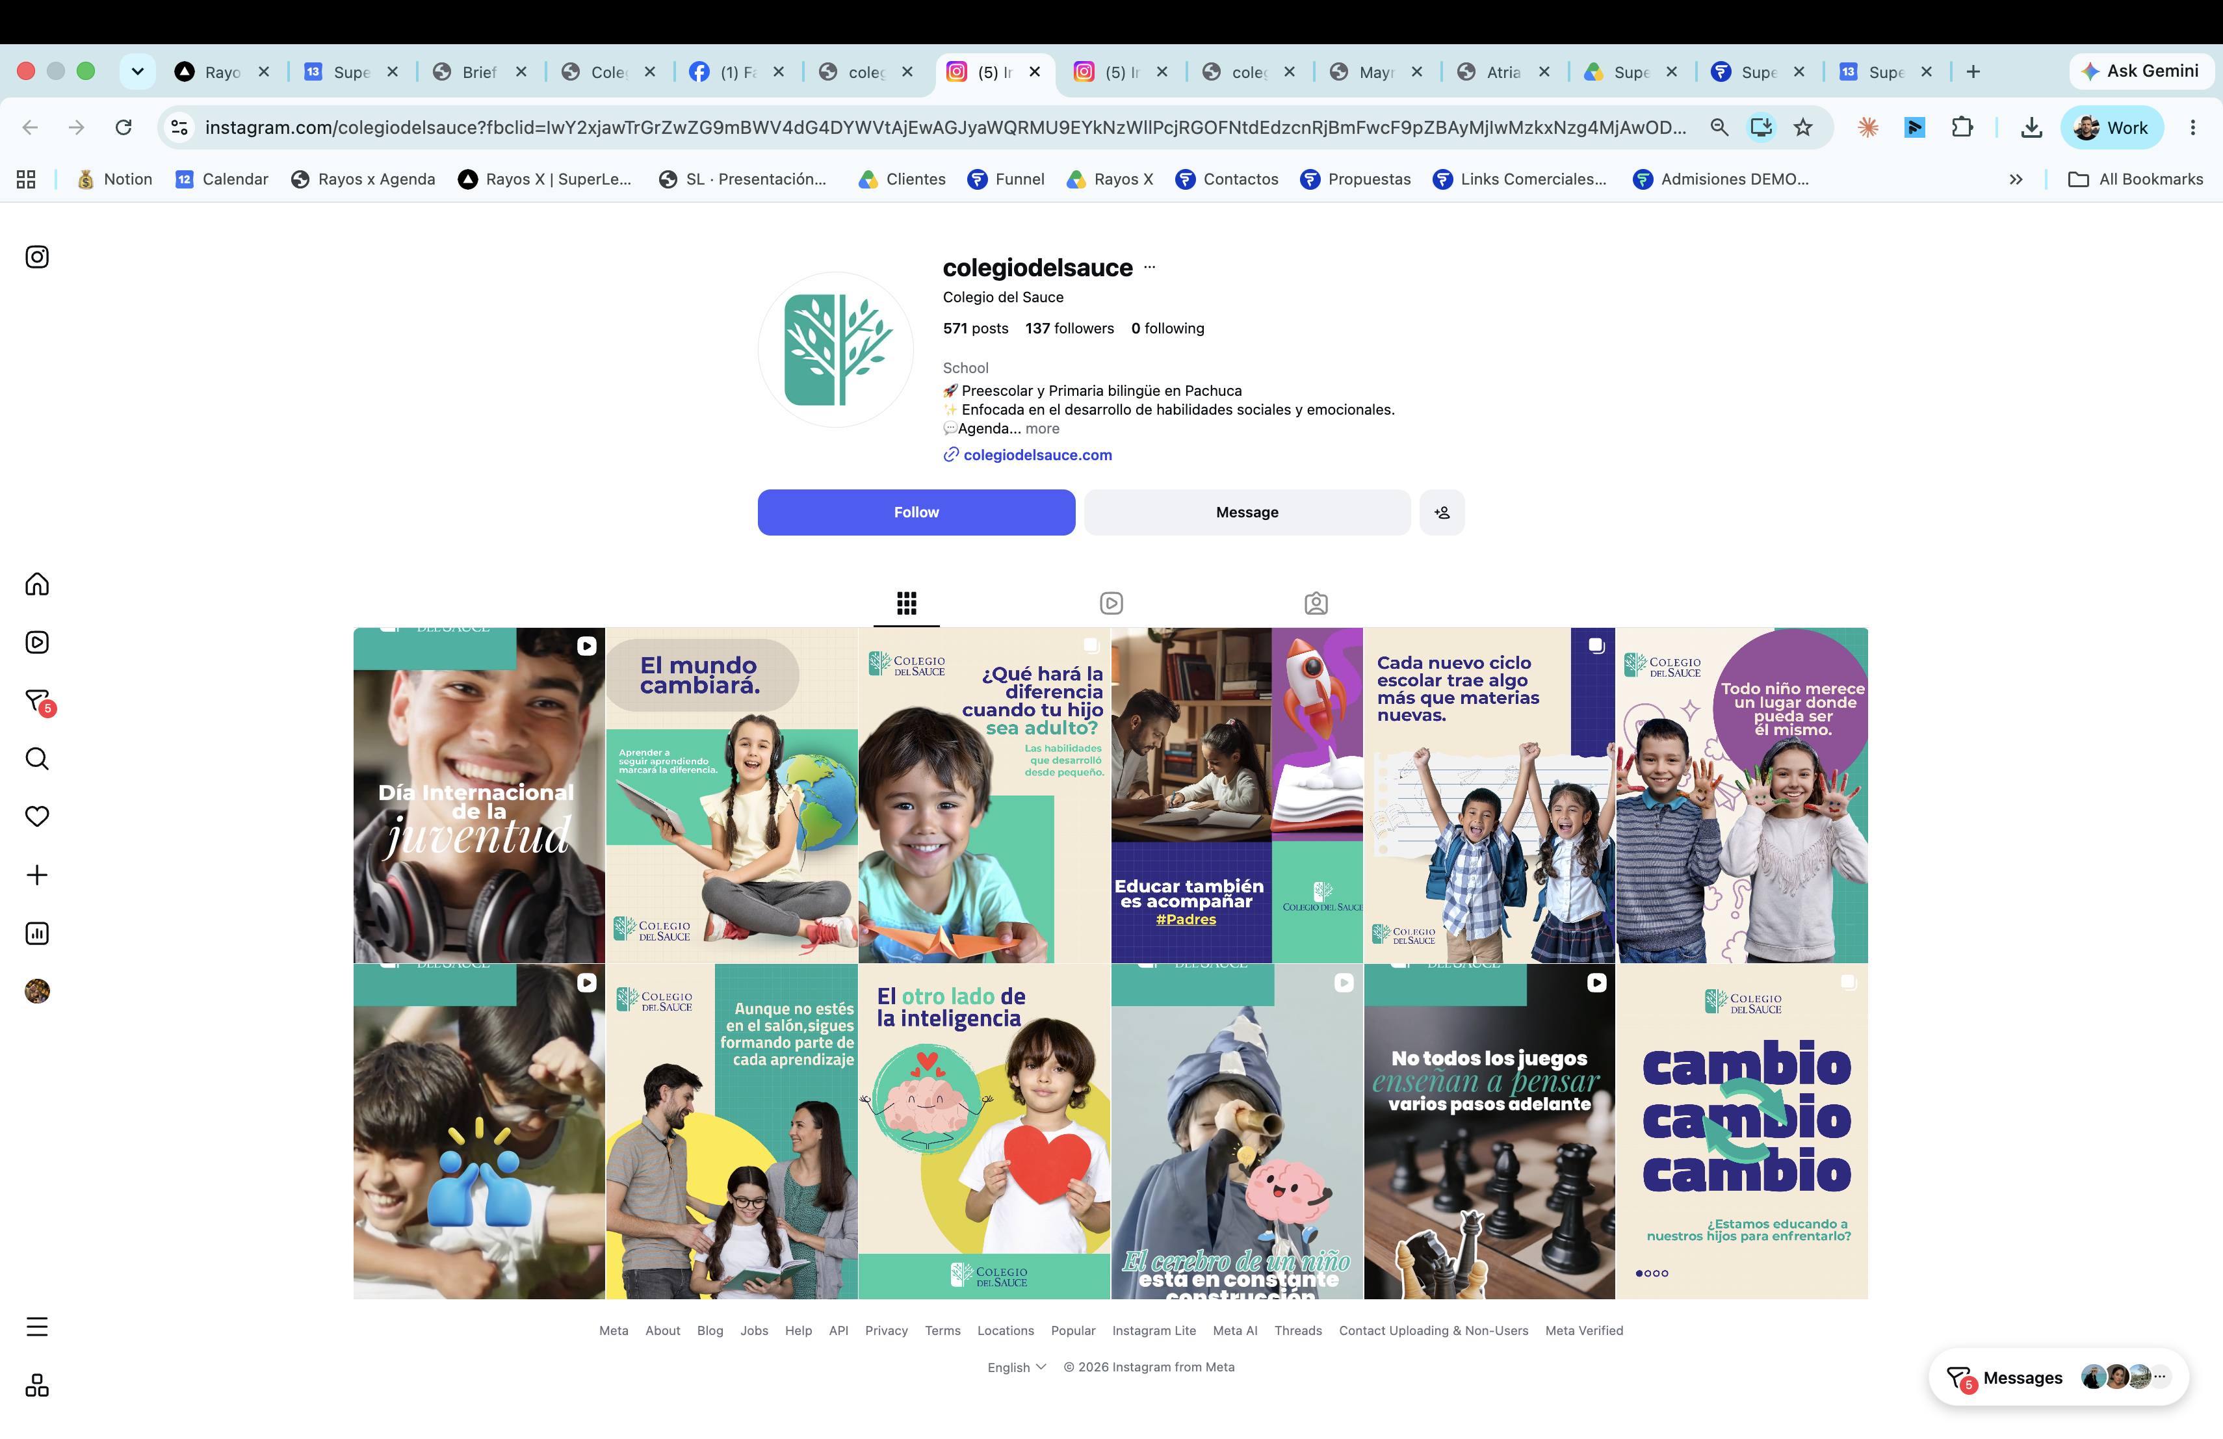Click the similar accounts suggestion button

tap(1442, 513)
